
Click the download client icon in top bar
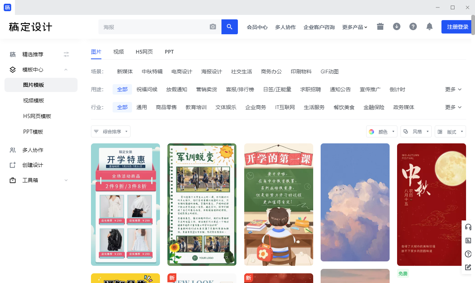(x=396, y=26)
